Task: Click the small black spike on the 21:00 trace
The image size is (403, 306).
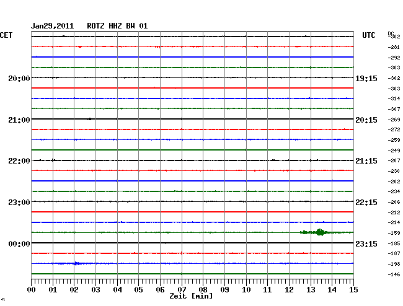Action: [x=89, y=119]
